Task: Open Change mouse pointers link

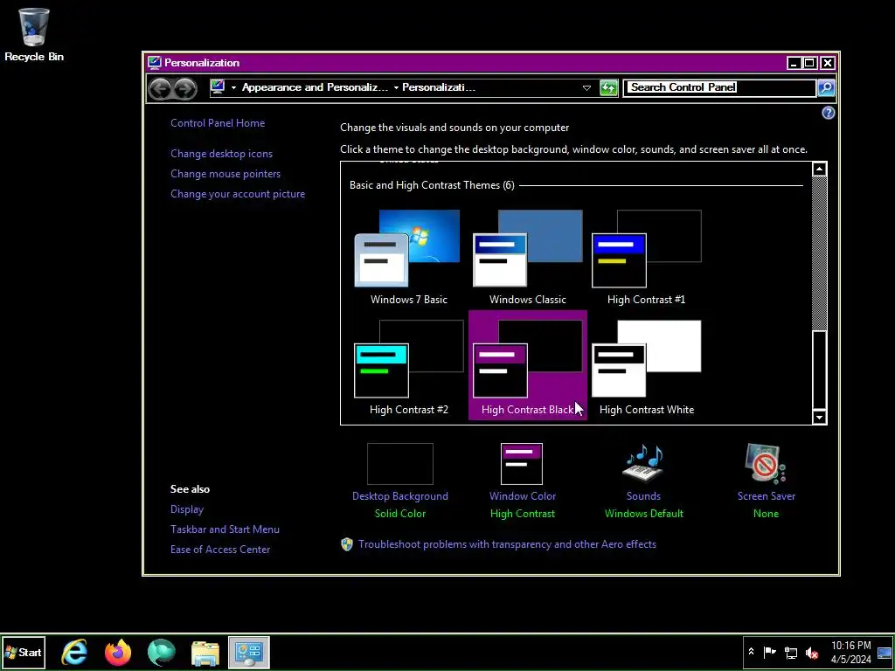Action: (x=225, y=174)
